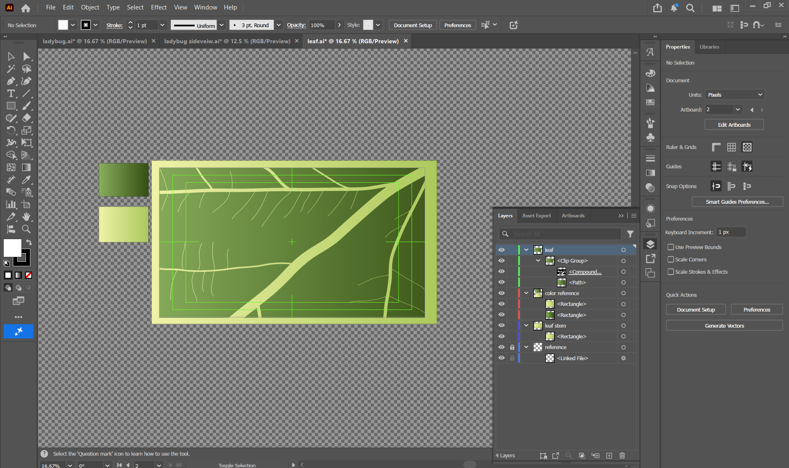Pick the Eraser tool
The width and height of the screenshot is (789, 468).
tap(26, 118)
